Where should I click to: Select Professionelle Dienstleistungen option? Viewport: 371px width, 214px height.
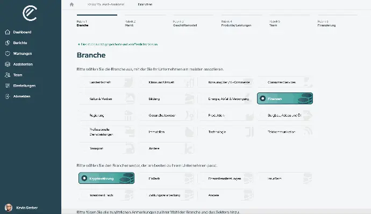click(106, 132)
